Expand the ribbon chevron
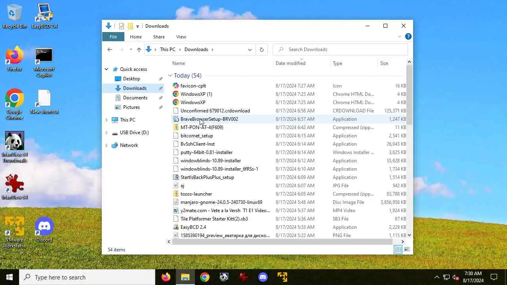This screenshot has width=507, height=285. click(x=399, y=36)
